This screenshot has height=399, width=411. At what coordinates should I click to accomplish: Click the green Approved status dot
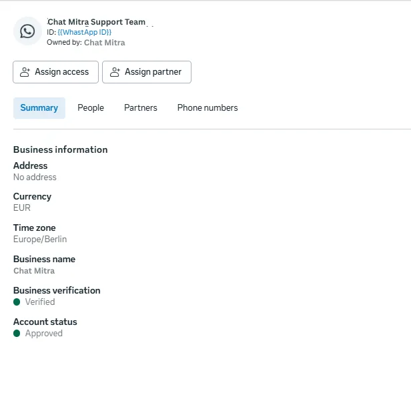[x=17, y=334]
